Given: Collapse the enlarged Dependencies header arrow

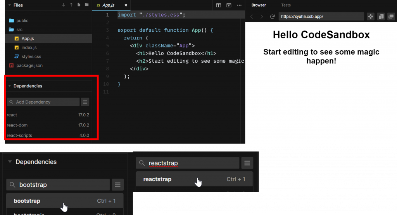Looking at the screenshot, I should click(x=10, y=162).
